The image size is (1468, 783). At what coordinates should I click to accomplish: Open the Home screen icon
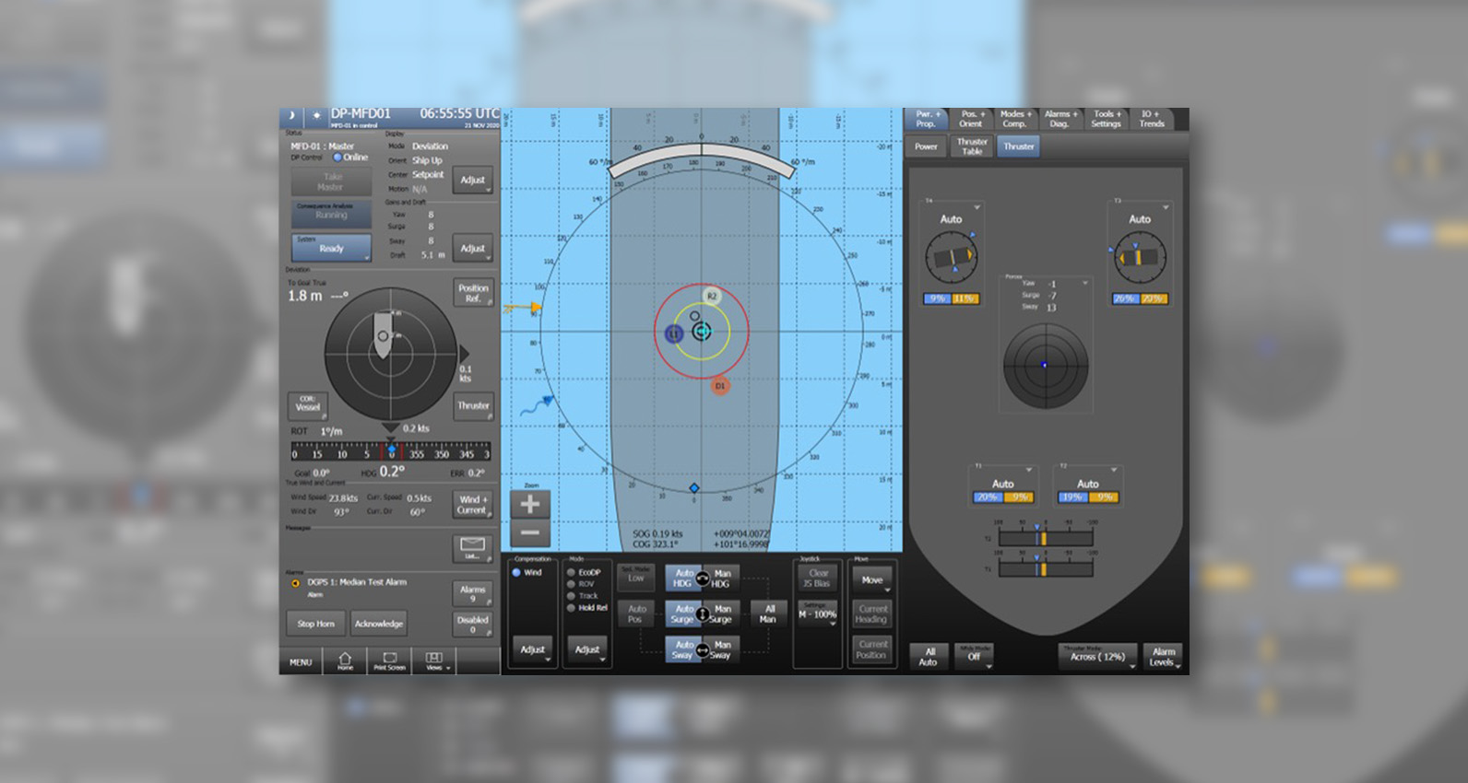tap(345, 660)
